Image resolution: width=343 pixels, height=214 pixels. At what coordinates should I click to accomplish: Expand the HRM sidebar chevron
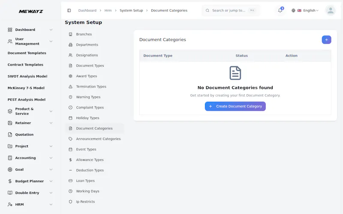click(51, 205)
